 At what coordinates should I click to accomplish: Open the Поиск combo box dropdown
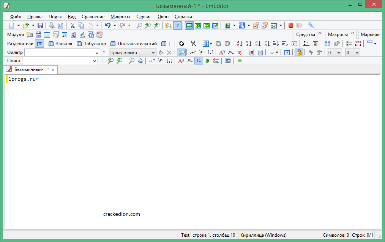coord(95,61)
